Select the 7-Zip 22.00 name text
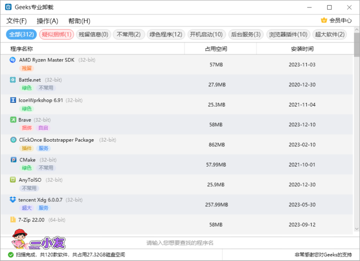360x261 pixels. 31,219
